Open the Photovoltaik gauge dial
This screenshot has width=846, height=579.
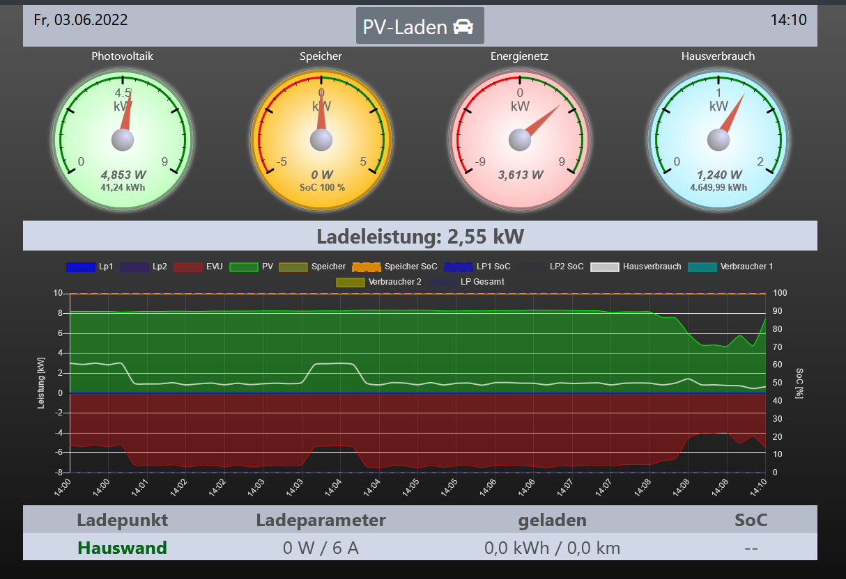(x=123, y=140)
